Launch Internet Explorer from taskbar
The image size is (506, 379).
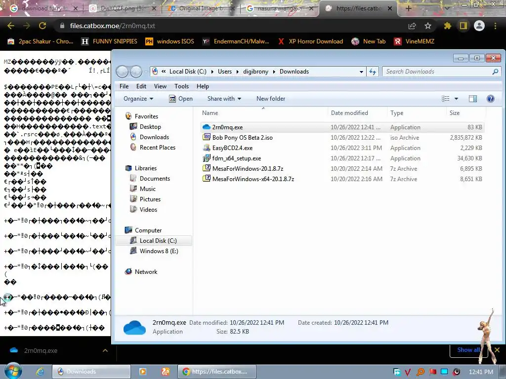click(40, 372)
